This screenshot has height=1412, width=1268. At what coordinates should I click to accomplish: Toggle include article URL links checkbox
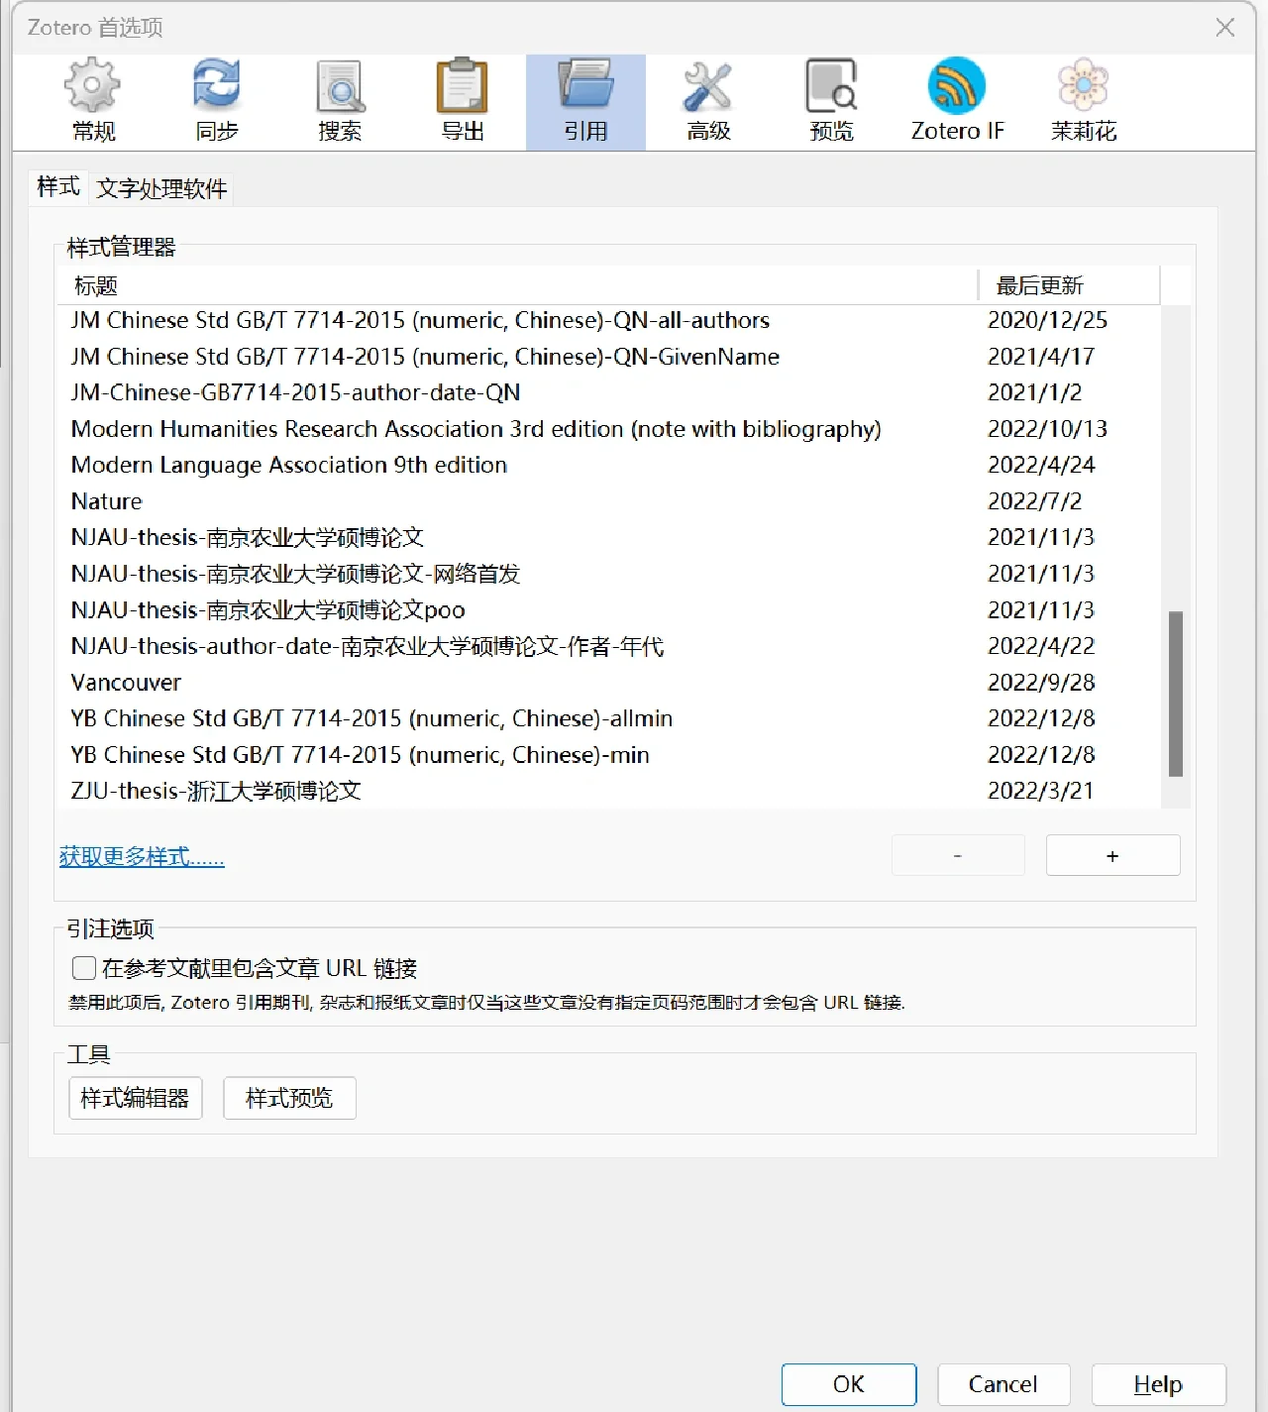[x=84, y=968]
